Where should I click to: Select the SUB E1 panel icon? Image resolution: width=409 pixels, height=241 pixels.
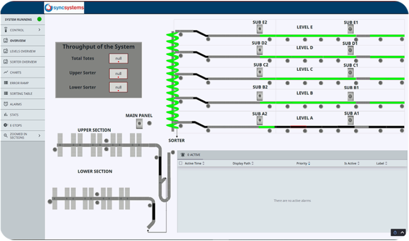[x=350, y=29]
